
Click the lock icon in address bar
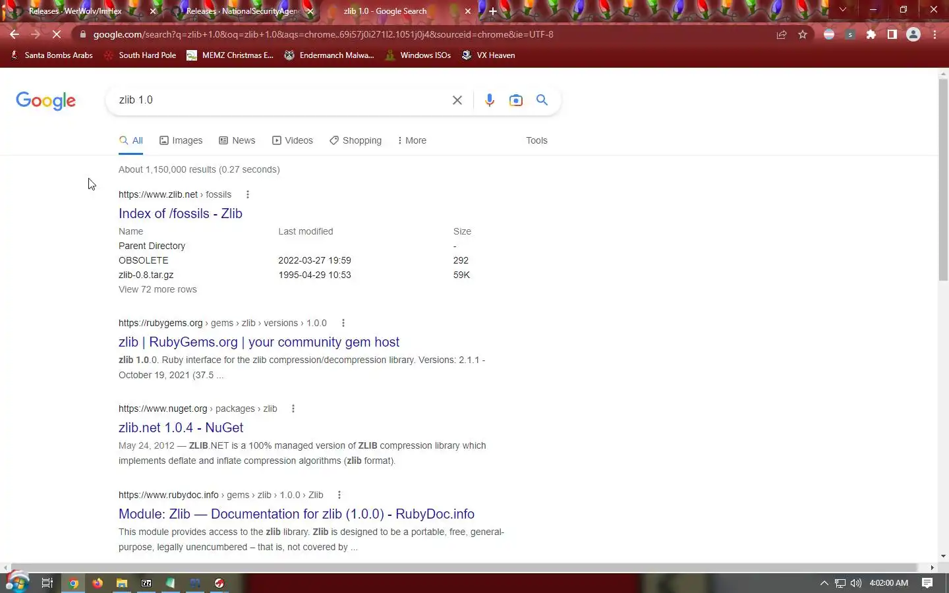tap(82, 34)
